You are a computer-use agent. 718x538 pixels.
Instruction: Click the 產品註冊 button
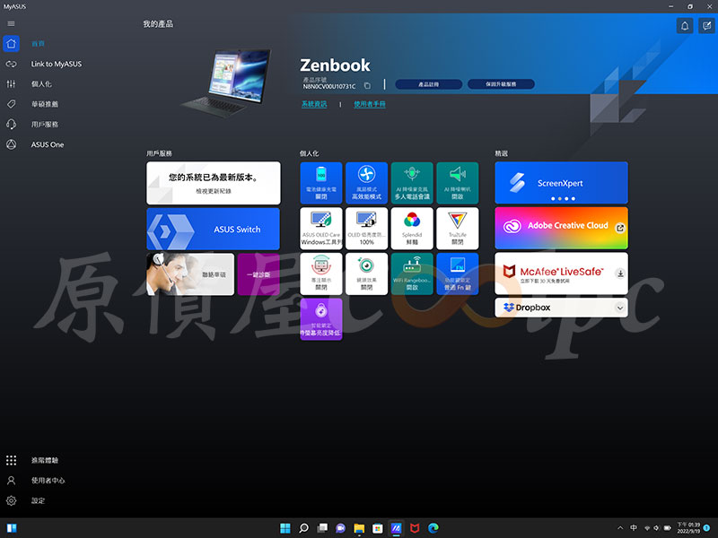click(429, 84)
